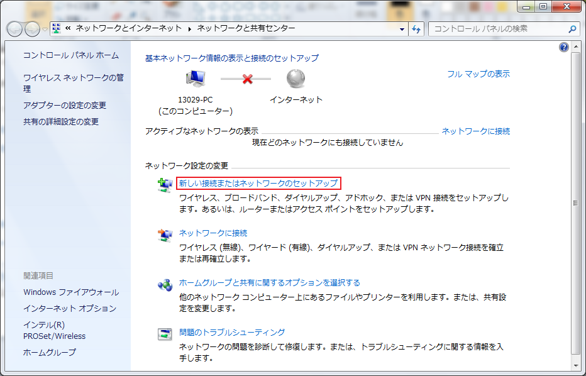Click the フル マップの表示 link
The width and height of the screenshot is (586, 376).
478,74
